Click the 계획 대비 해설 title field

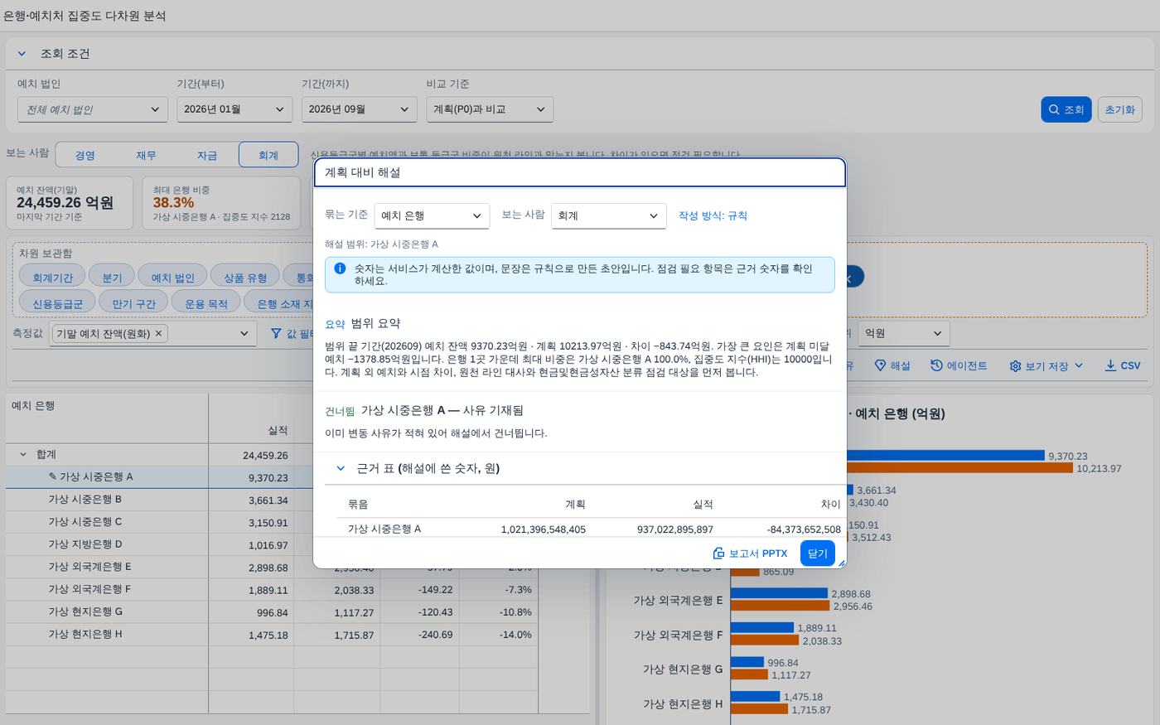point(580,172)
